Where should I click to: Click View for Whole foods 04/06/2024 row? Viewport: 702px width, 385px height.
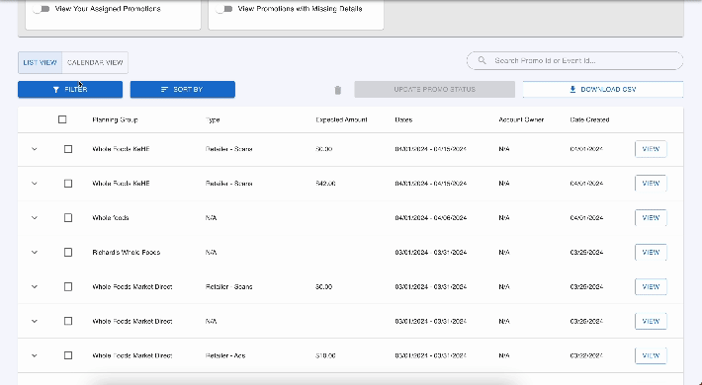pyautogui.click(x=651, y=218)
